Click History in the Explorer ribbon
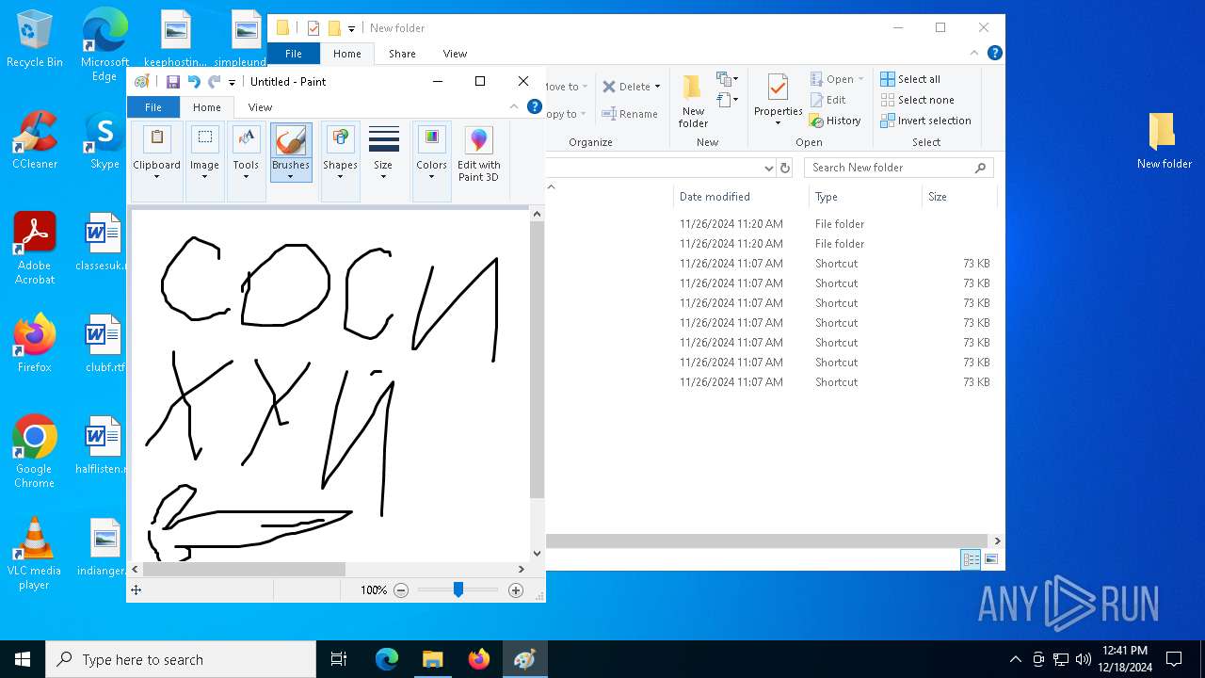 coord(835,121)
